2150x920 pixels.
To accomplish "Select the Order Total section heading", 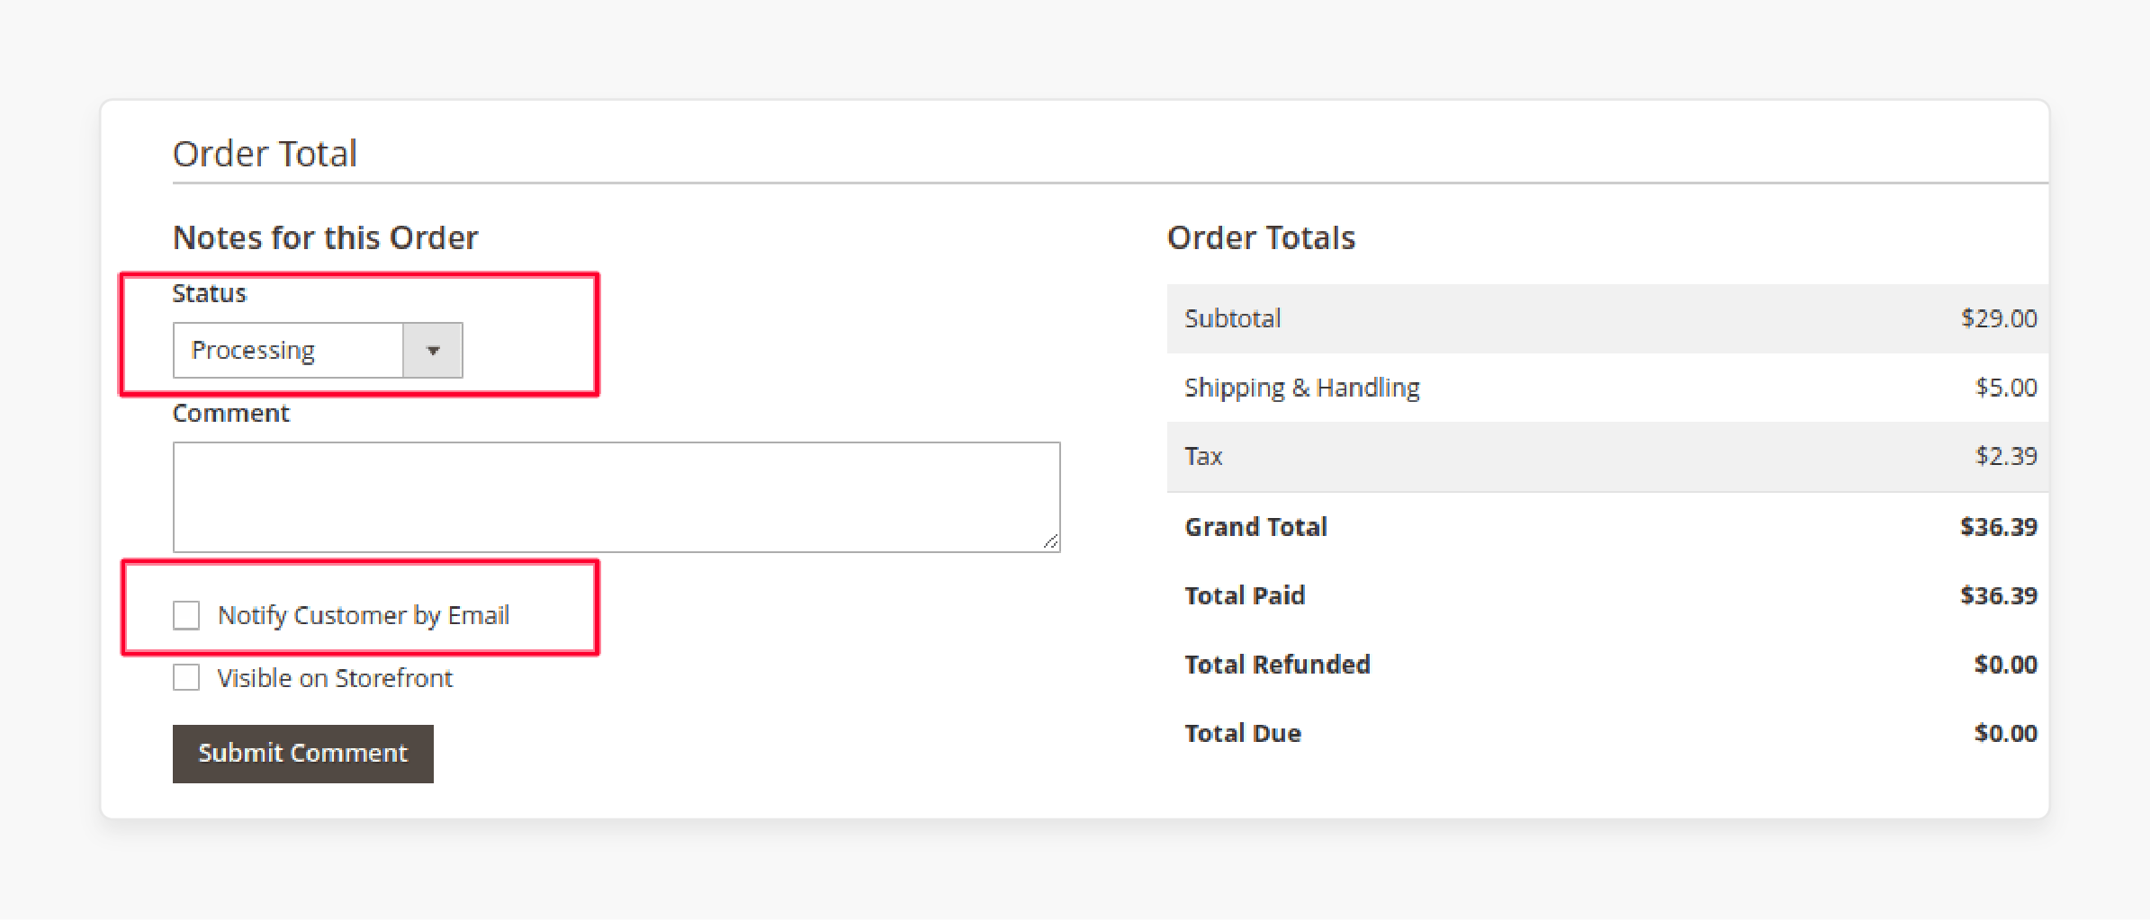I will click(265, 154).
